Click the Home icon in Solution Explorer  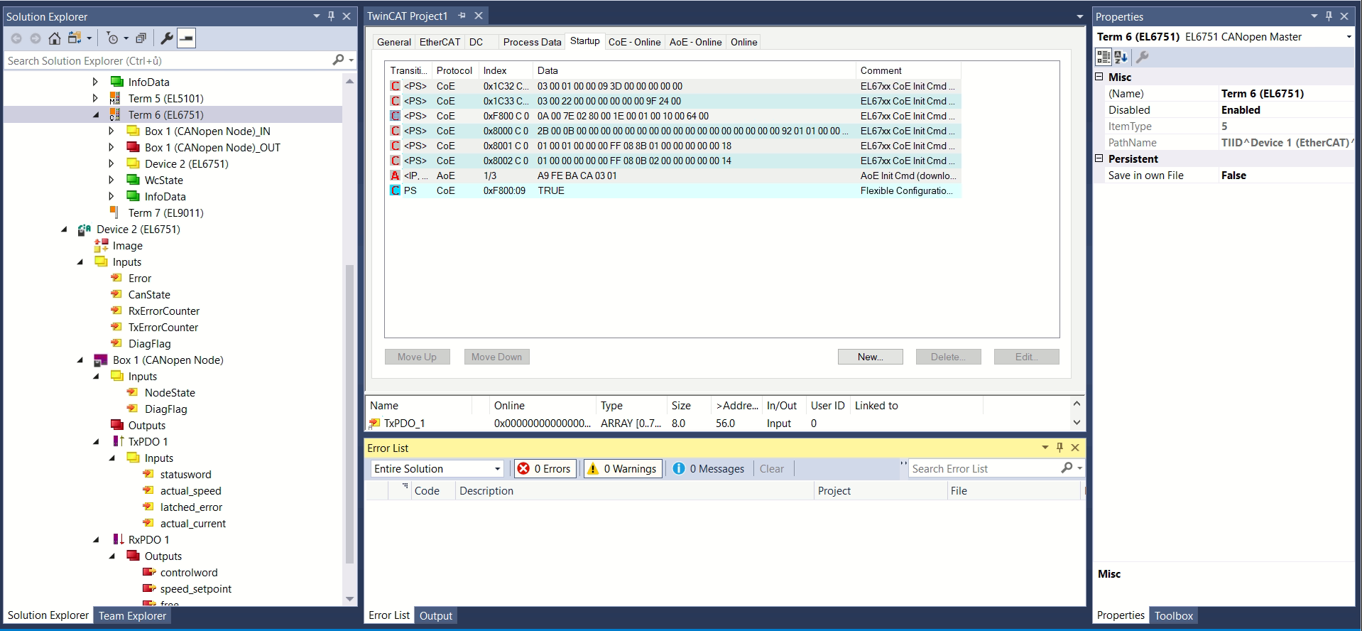54,38
